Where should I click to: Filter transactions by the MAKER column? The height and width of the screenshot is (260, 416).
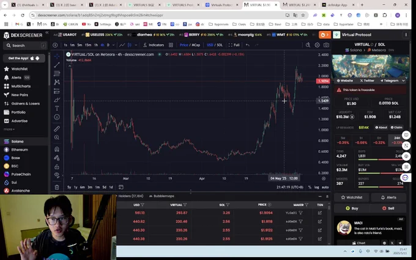[306, 205]
